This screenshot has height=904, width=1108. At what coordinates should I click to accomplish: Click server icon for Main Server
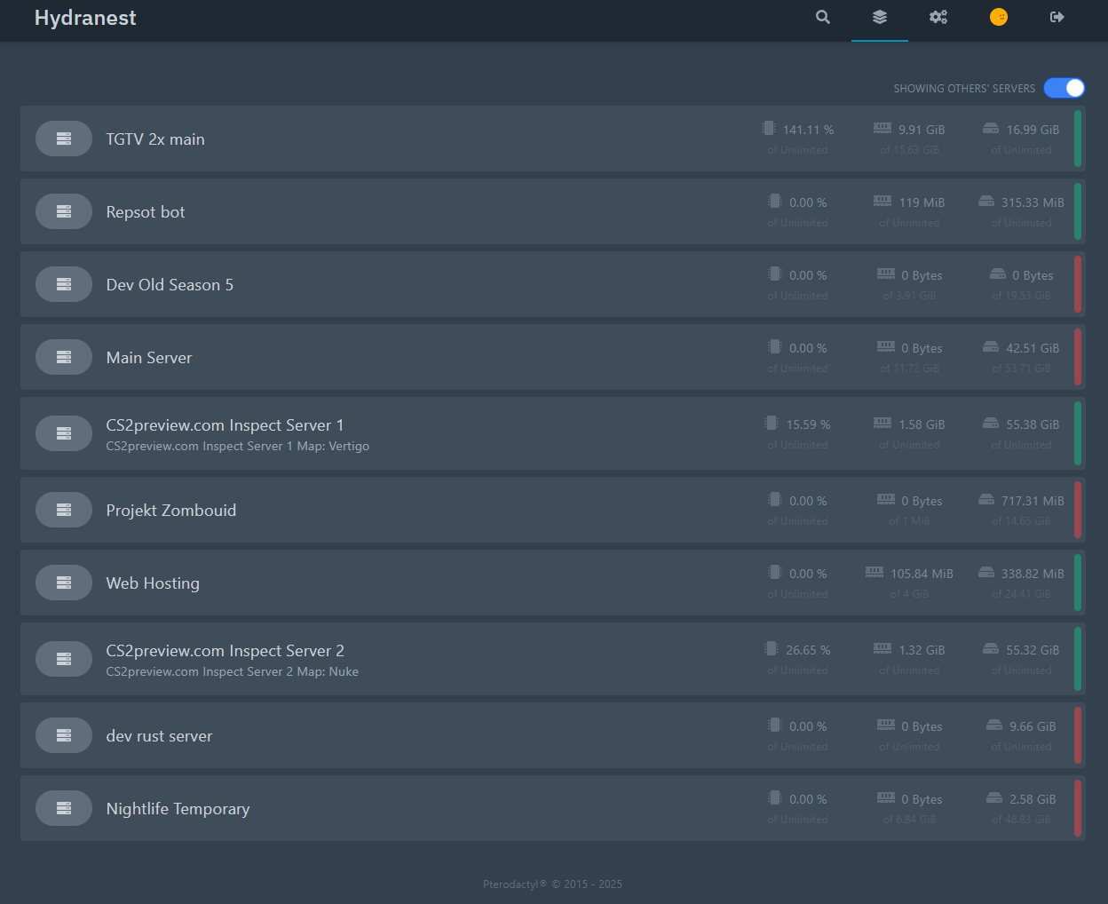point(64,357)
